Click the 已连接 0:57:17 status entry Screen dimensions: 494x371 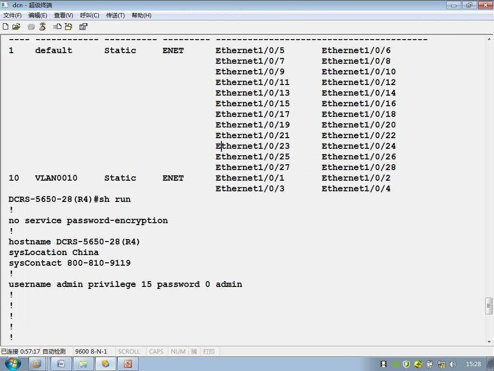[x=20, y=352]
